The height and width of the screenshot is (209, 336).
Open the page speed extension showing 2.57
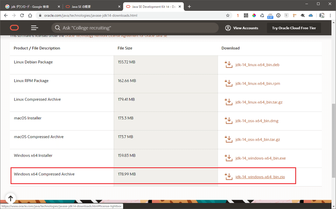[x=270, y=16]
